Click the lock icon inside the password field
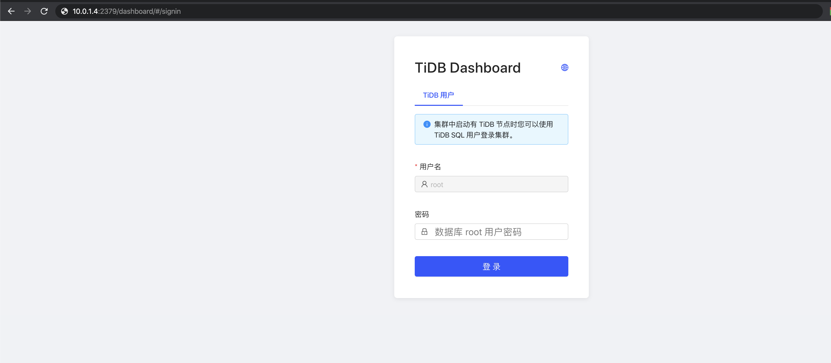Image resolution: width=831 pixels, height=363 pixels. coord(424,231)
